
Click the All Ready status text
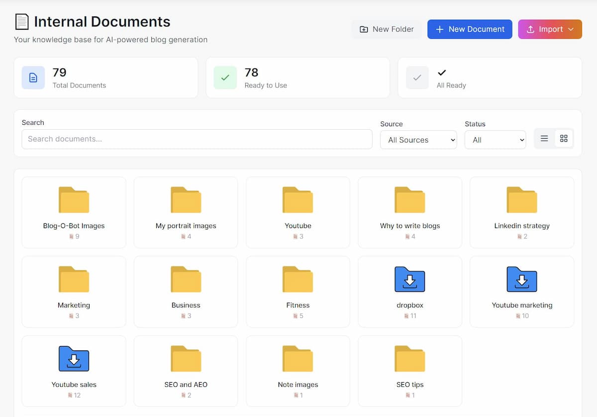pyautogui.click(x=451, y=85)
